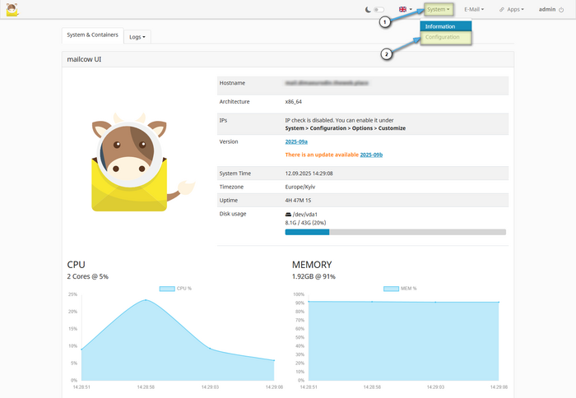The width and height of the screenshot is (576, 398).
Task: Click the x86_64 architecture value
Action: point(293,102)
